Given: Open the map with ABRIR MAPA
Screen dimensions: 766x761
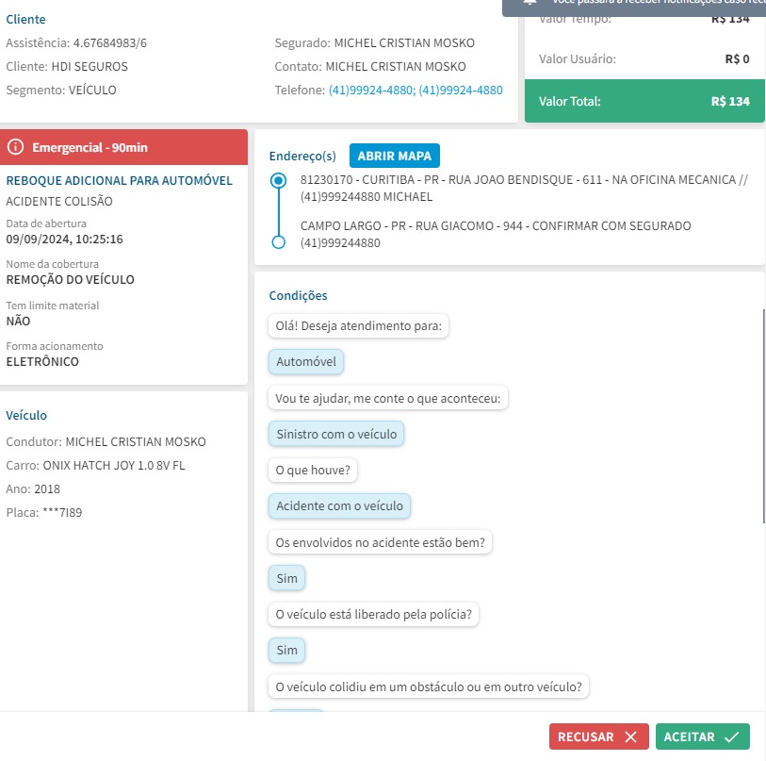Looking at the screenshot, I should pyautogui.click(x=394, y=156).
